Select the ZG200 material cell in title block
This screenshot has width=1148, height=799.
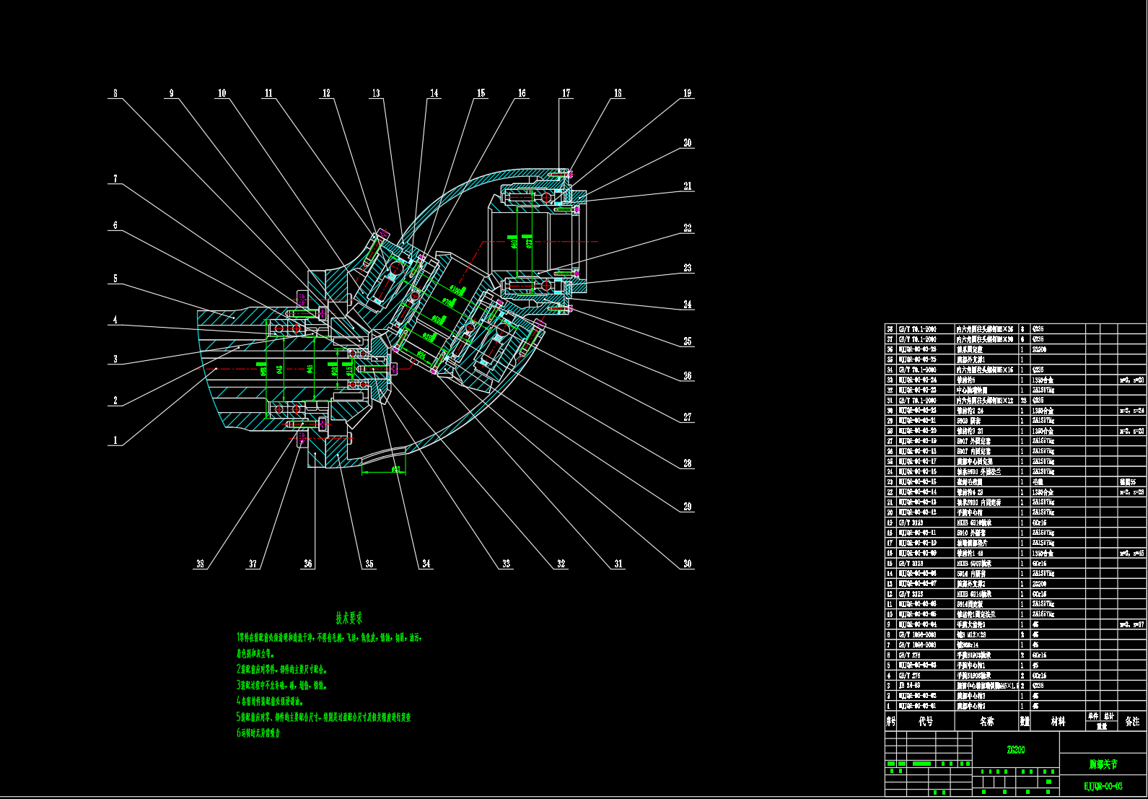[x=1015, y=750]
